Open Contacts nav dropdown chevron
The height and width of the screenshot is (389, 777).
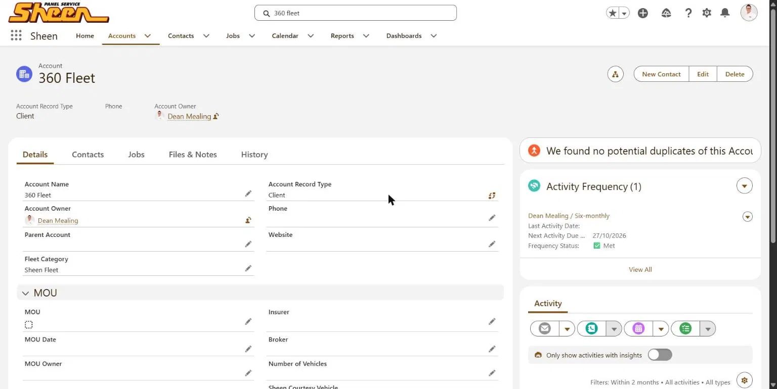pos(206,36)
